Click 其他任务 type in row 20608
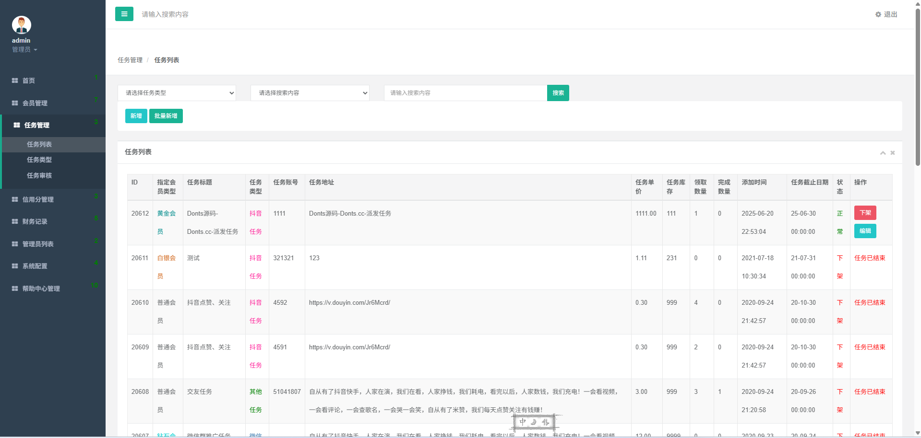 point(256,401)
